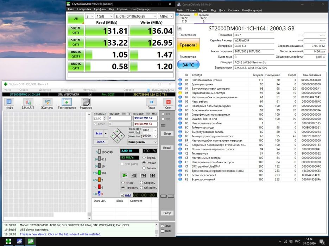Image resolution: width=329 pixels, height=246 pixels.
Task: Click the Хорошо C: D: disk indicator
Action: tap(183, 18)
